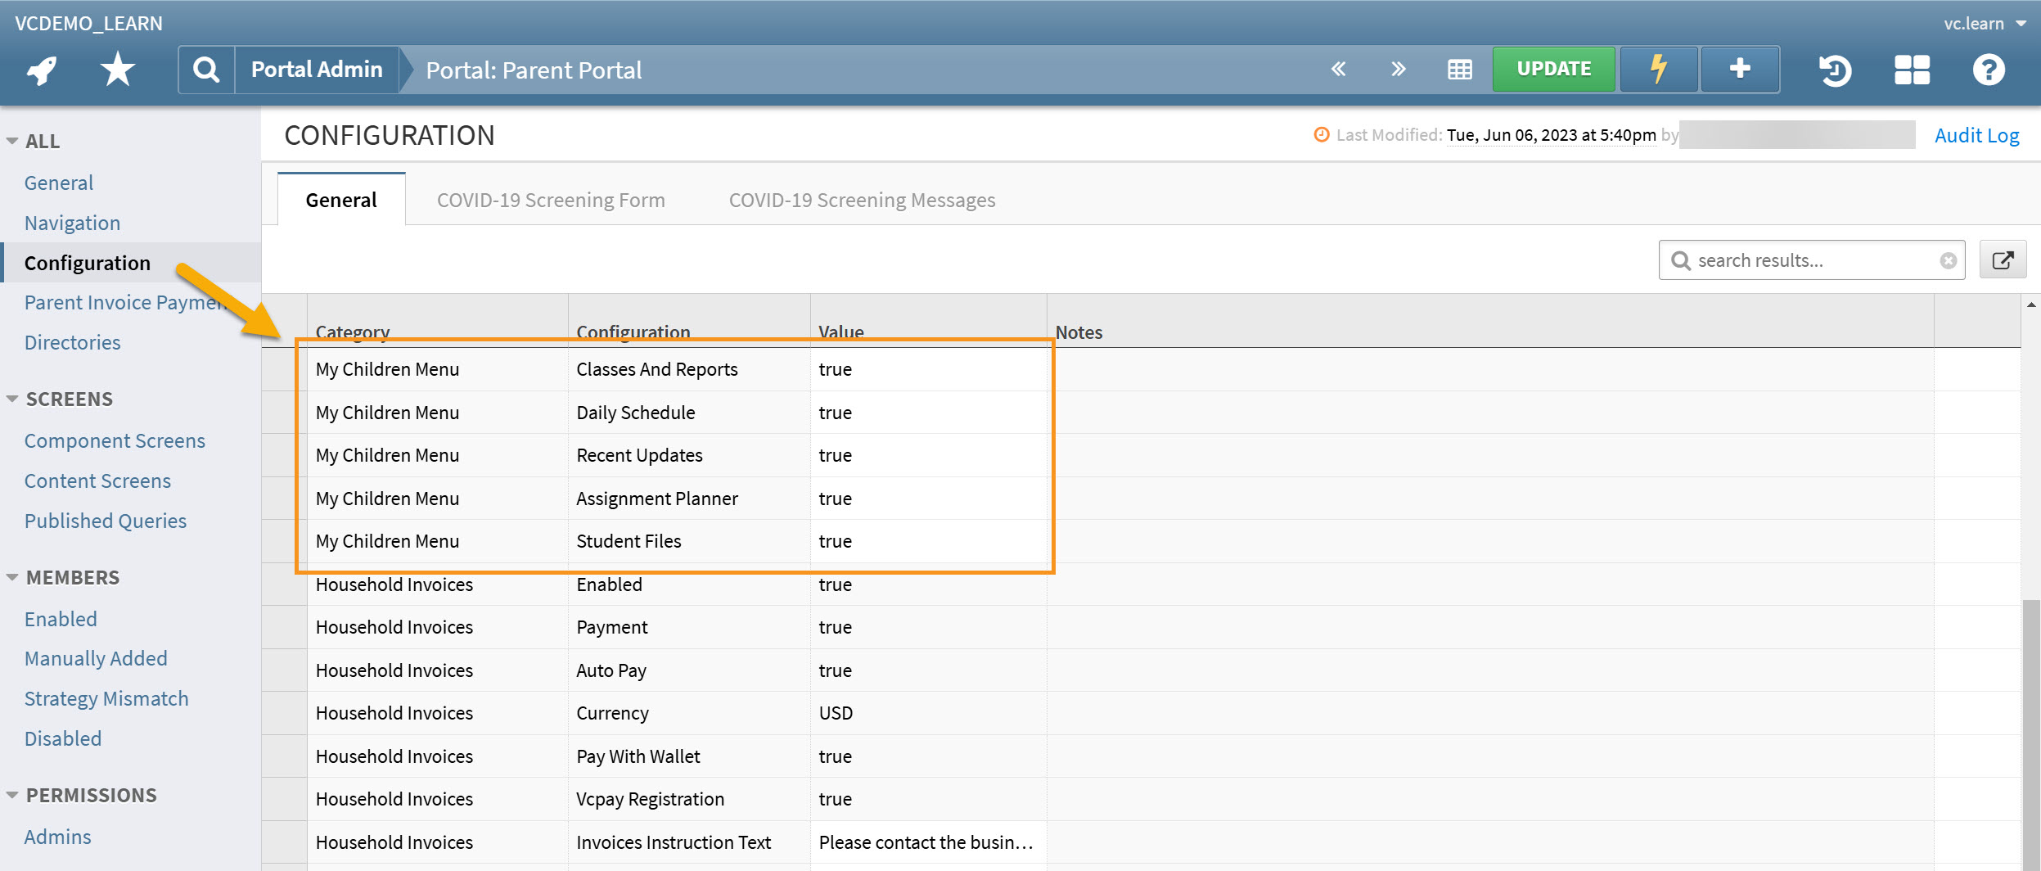Viewport: 2041px width, 871px height.
Task: Click the star favorites icon
Action: (x=117, y=70)
